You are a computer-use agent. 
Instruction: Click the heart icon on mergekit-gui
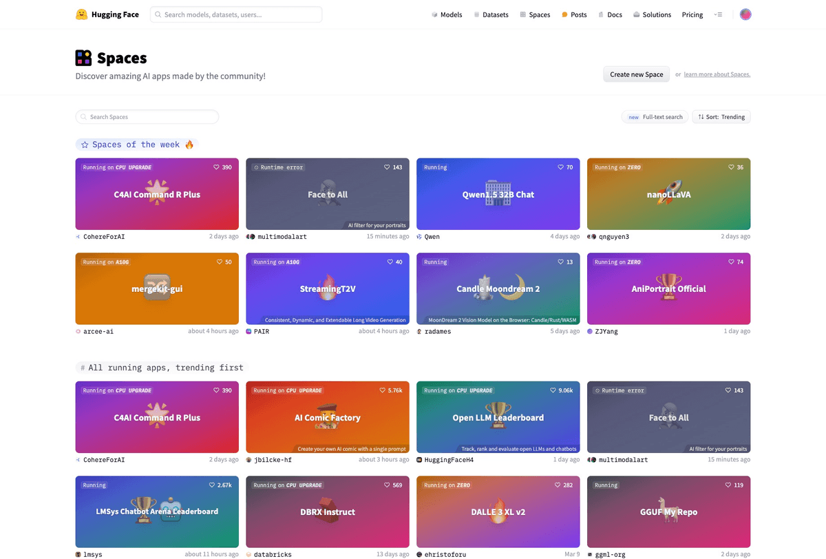[219, 262]
